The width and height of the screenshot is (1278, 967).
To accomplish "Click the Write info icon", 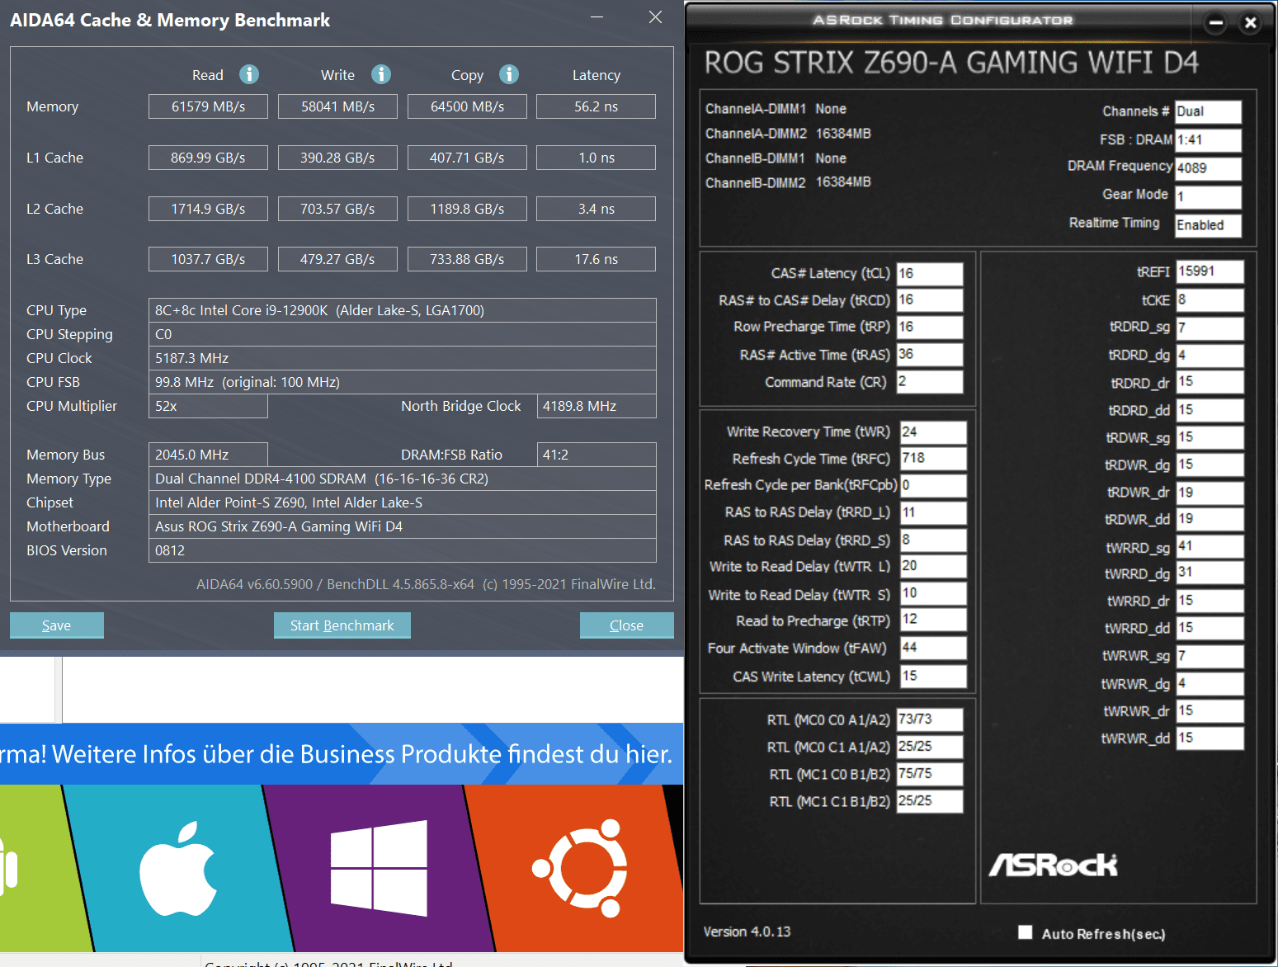I will tap(381, 74).
